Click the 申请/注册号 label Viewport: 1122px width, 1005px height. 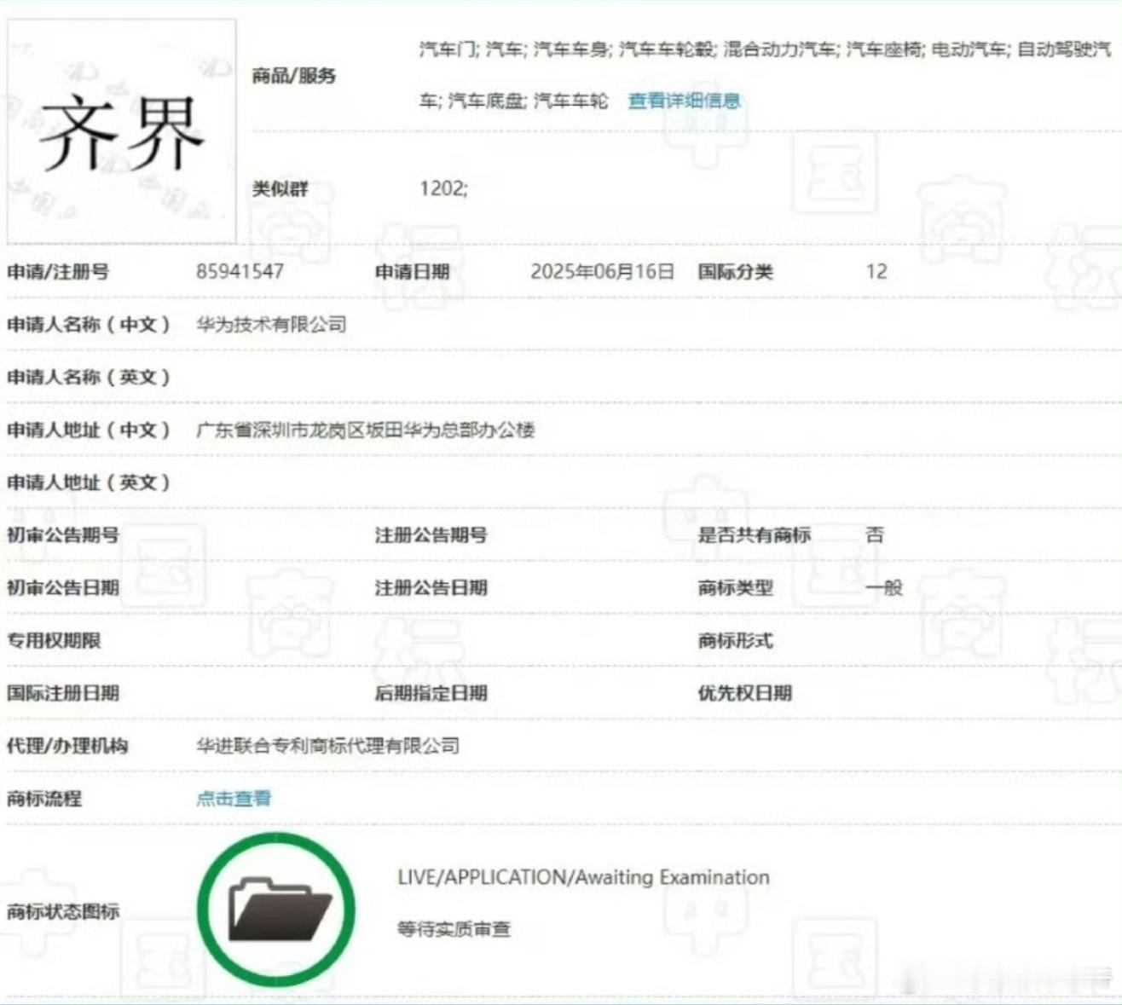[58, 272]
